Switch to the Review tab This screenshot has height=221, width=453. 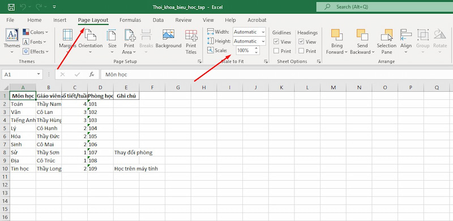183,20
